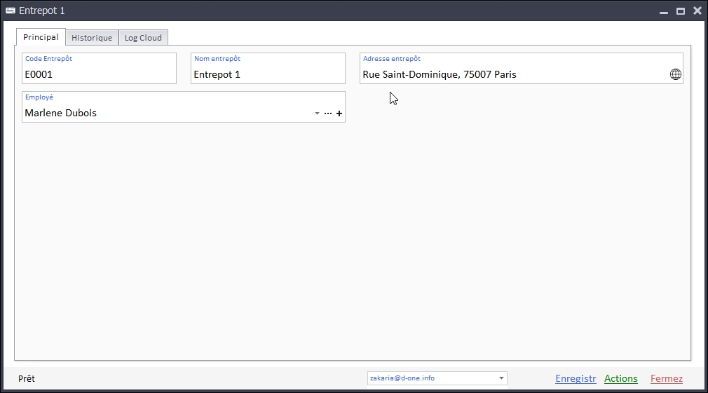Maximize the Entrepot 1 window
The height and width of the screenshot is (393, 708).
click(x=680, y=11)
